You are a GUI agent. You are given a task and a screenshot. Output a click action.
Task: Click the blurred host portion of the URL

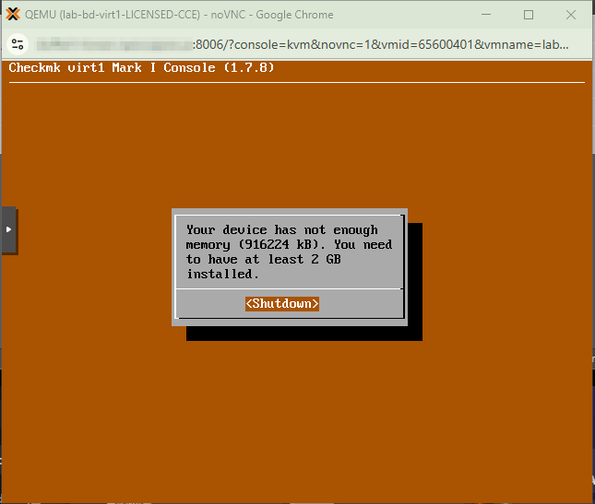pyautogui.click(x=113, y=43)
